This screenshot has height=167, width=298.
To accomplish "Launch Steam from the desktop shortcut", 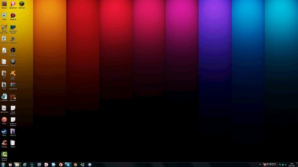I will (x=4, y=132).
